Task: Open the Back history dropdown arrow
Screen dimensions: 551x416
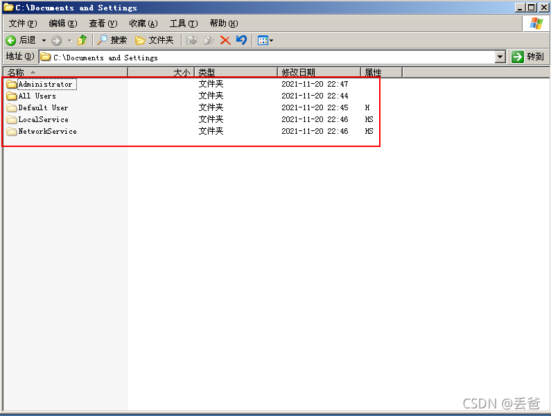Action: tap(44, 40)
